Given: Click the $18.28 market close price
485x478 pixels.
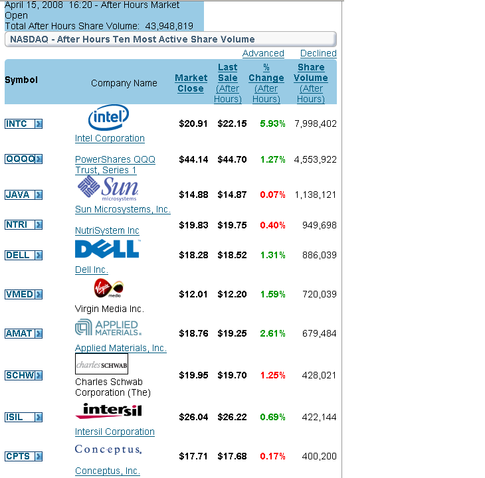Looking at the screenshot, I should [x=193, y=255].
